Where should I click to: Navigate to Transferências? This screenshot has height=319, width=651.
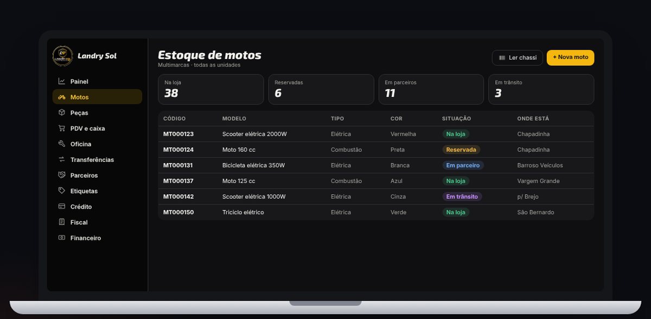(x=97, y=160)
